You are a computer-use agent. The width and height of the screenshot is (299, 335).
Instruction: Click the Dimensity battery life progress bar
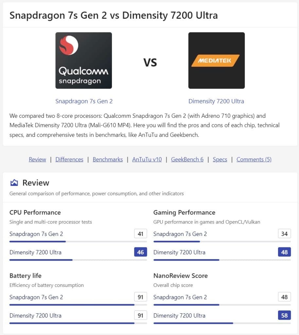tap(72, 323)
